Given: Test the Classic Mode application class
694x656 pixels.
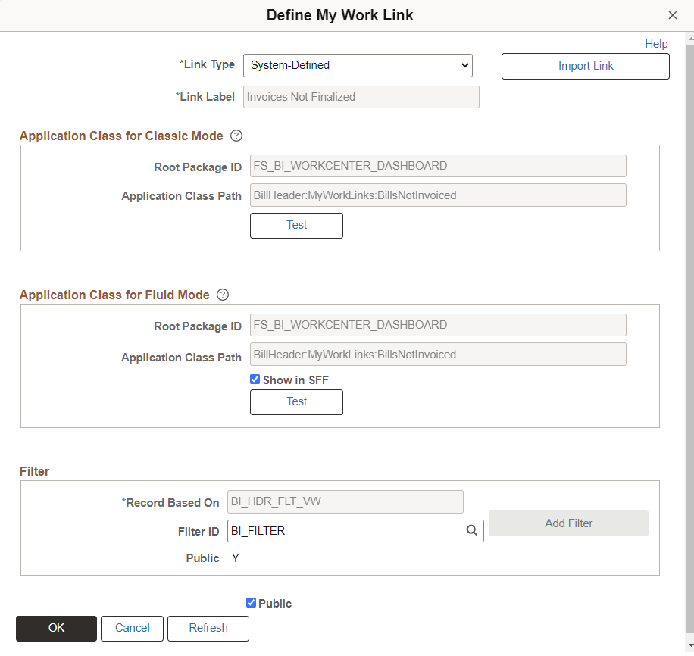Looking at the screenshot, I should (x=296, y=225).
